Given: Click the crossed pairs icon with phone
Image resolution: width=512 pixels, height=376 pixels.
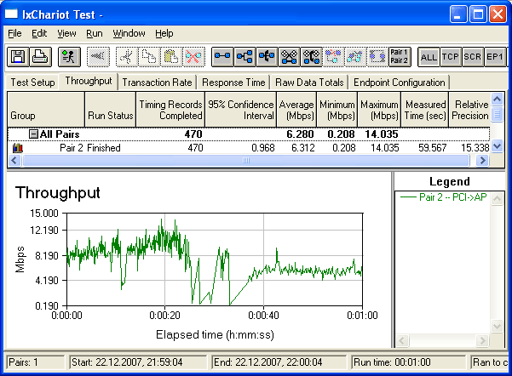Looking at the screenshot, I should tap(311, 57).
